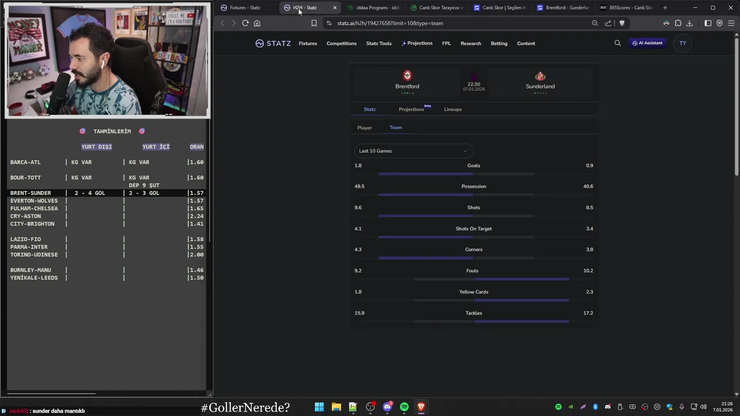Open the browser hamburger menu

[731, 23]
